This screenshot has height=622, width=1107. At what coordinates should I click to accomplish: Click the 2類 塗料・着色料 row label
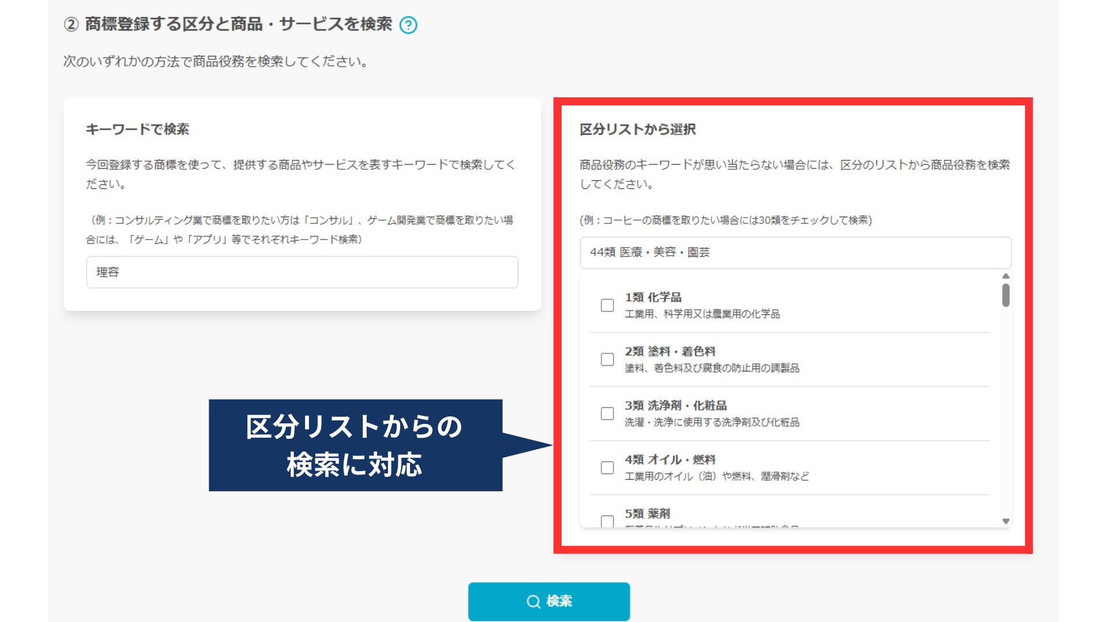[x=669, y=351]
